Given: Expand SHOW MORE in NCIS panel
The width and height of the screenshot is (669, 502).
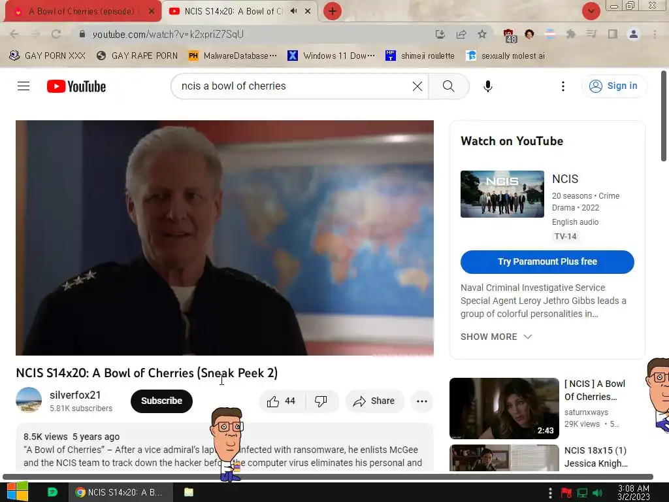Looking at the screenshot, I should (x=497, y=337).
